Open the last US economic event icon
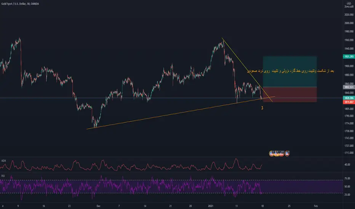Image resolution: width=355 pixels, height=209 pixels. tap(287, 154)
